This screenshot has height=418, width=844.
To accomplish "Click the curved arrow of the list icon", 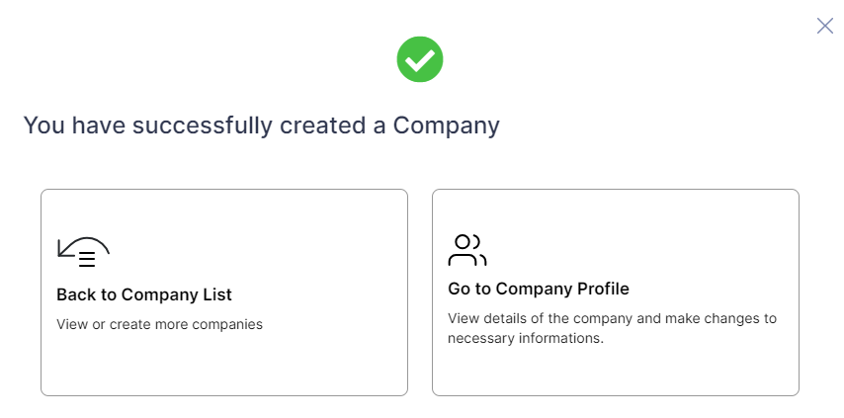I will 81,246.
